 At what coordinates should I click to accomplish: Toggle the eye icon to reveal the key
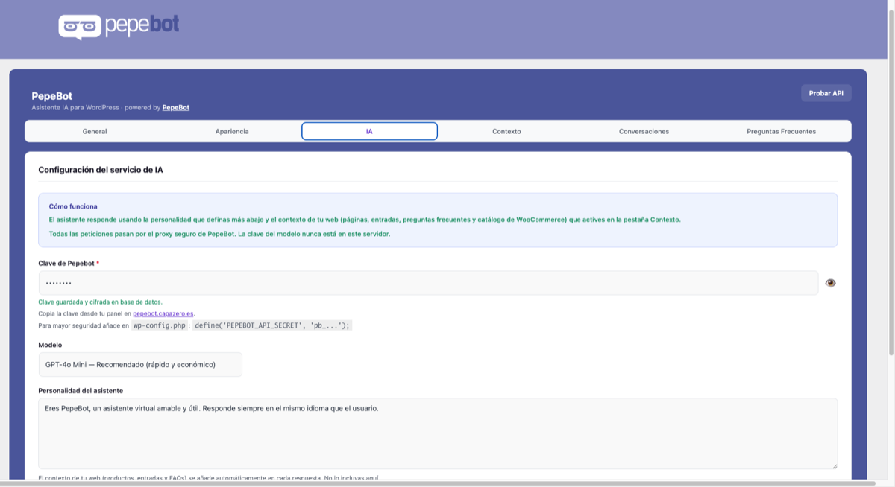(830, 283)
